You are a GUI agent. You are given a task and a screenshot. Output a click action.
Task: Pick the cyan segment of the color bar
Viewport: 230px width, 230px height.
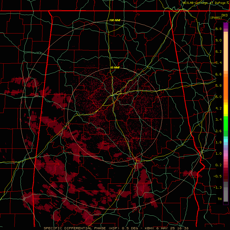tap(226, 141)
